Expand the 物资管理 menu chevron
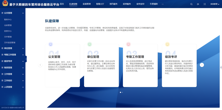The width and height of the screenshot is (222, 110). [23, 68]
